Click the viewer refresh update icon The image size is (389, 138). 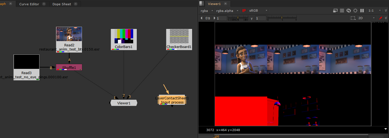349,11
